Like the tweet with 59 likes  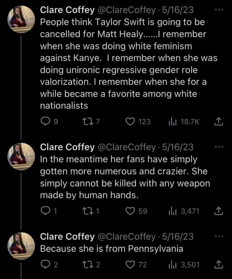click(x=130, y=211)
